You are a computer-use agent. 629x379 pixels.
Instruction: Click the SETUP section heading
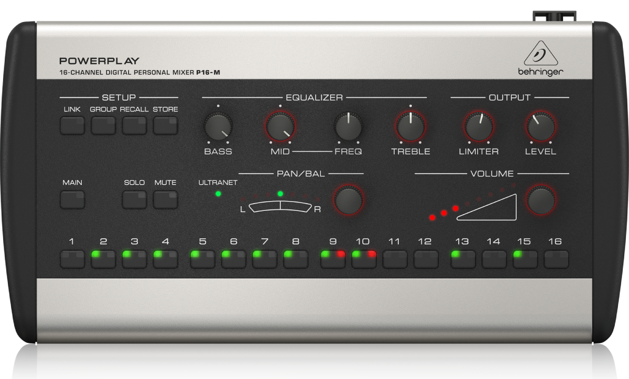119,97
